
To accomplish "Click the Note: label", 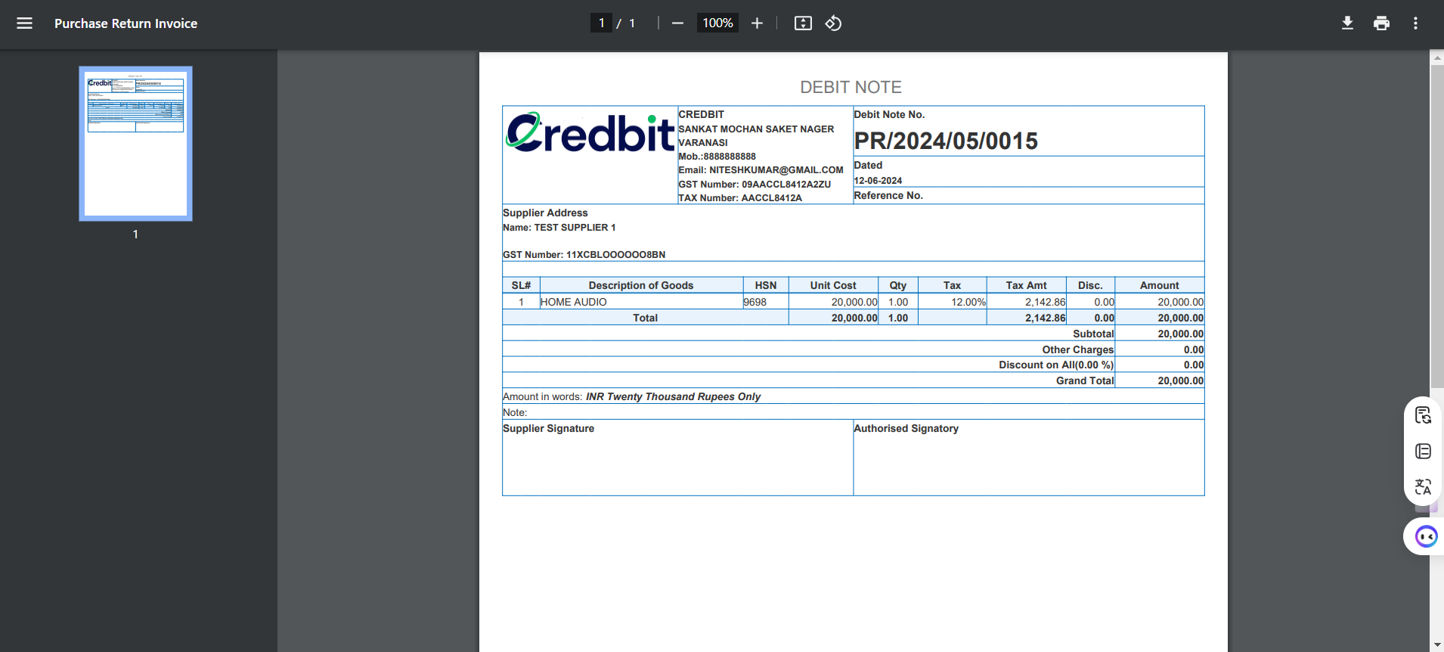I will [x=515, y=412].
